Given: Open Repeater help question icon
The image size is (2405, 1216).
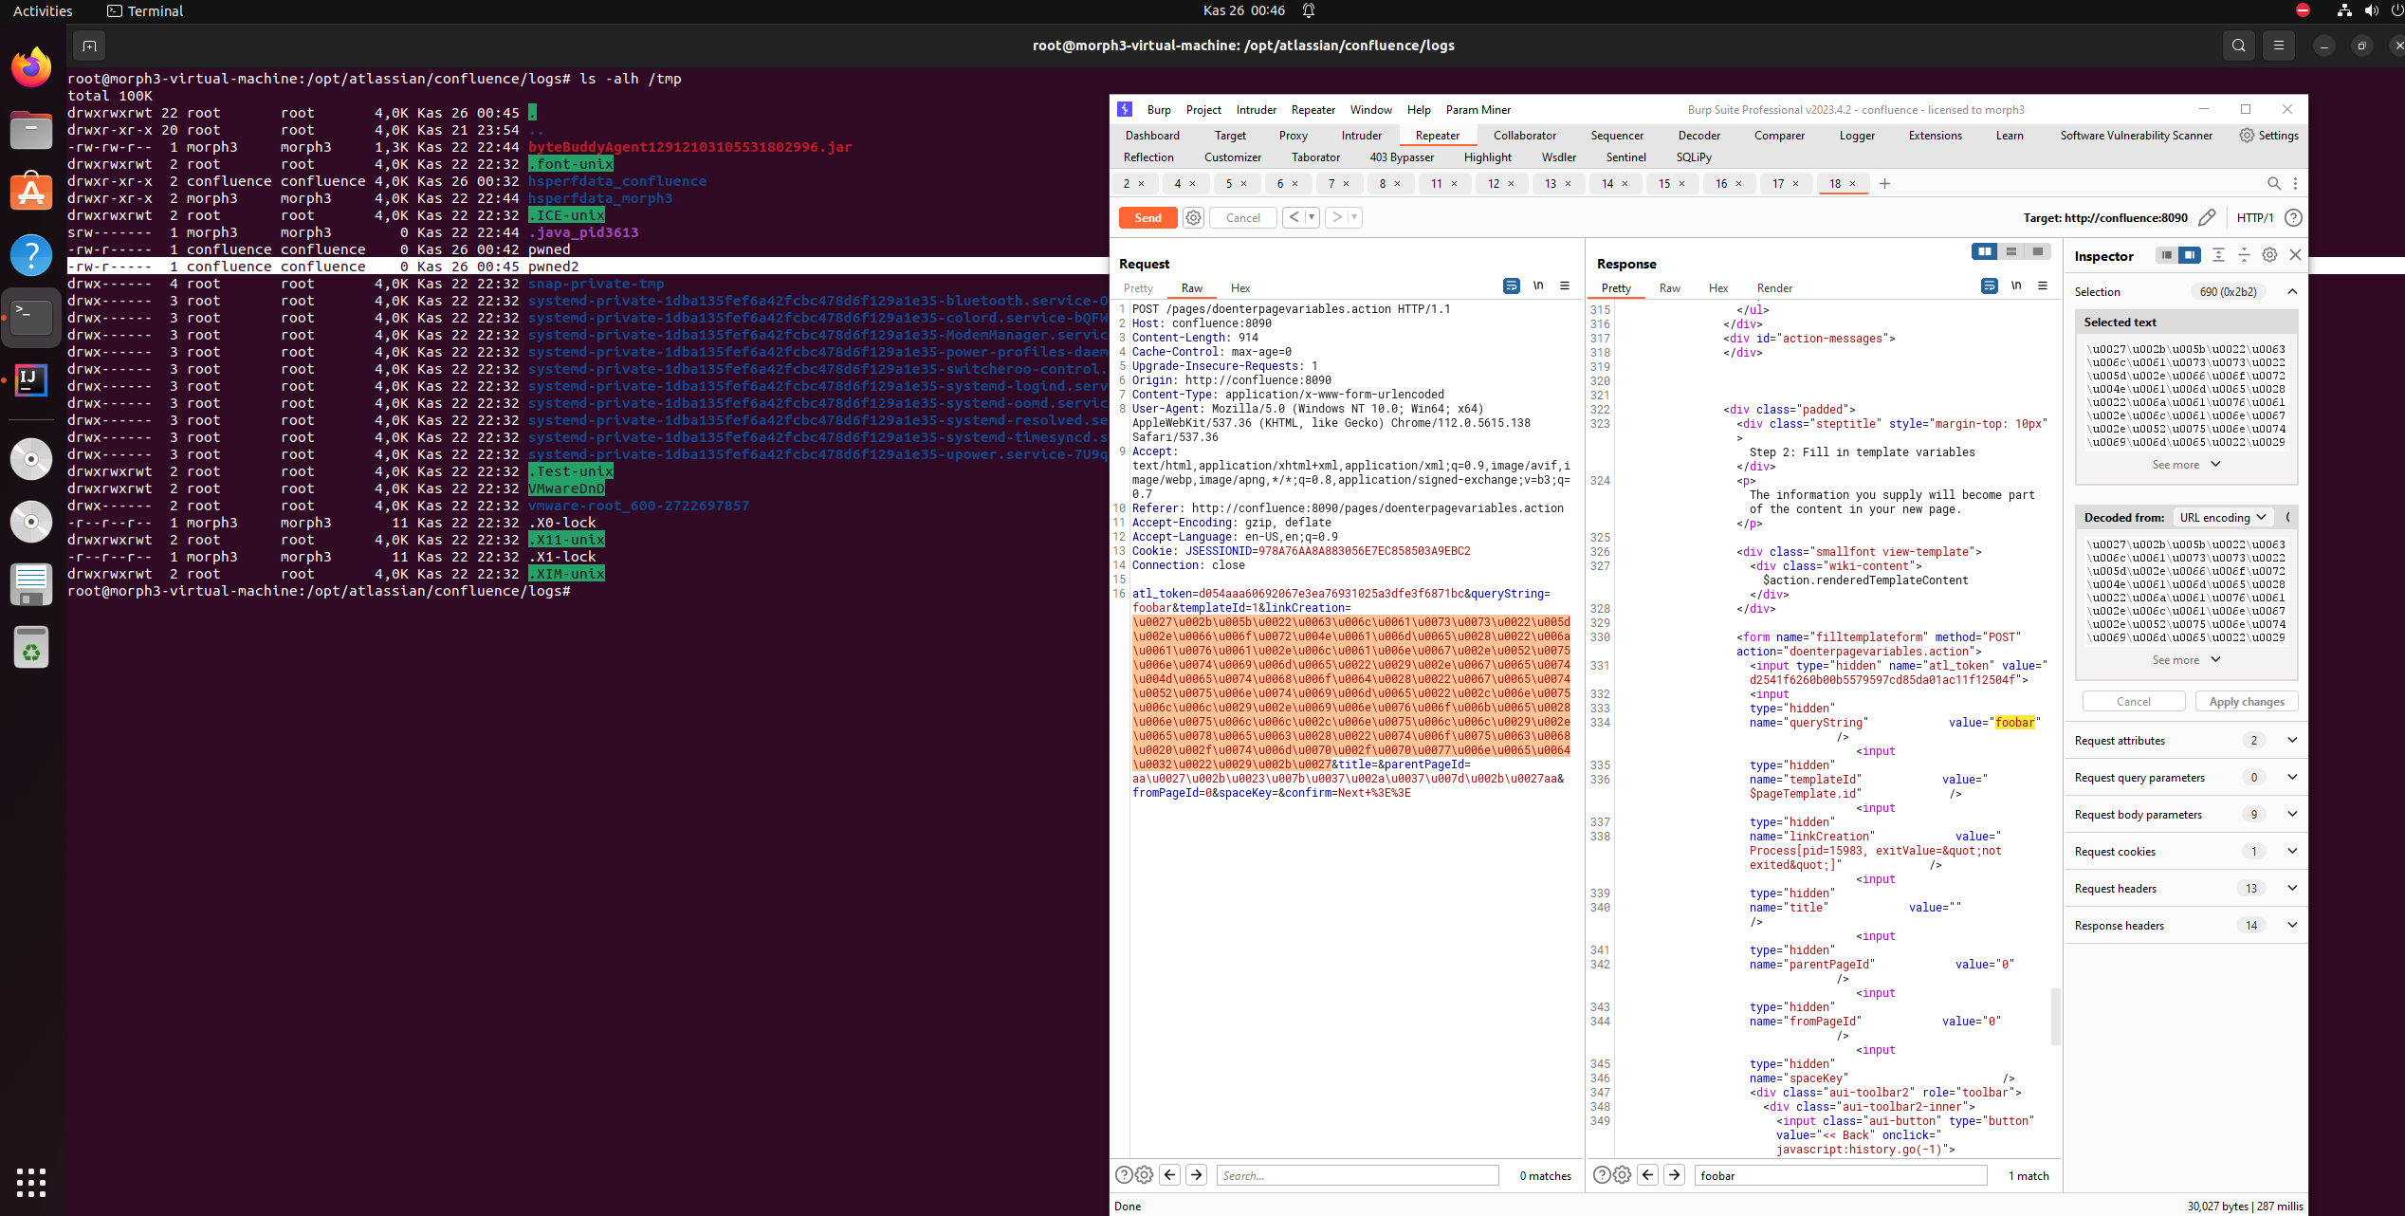Looking at the screenshot, I should tap(2293, 218).
